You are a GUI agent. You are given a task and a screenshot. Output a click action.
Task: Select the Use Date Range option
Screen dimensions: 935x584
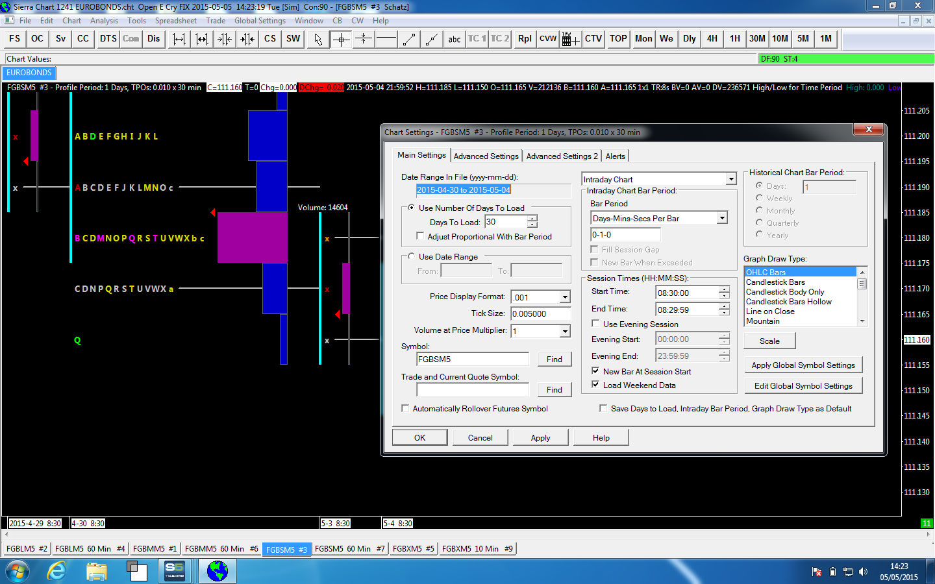pos(412,257)
